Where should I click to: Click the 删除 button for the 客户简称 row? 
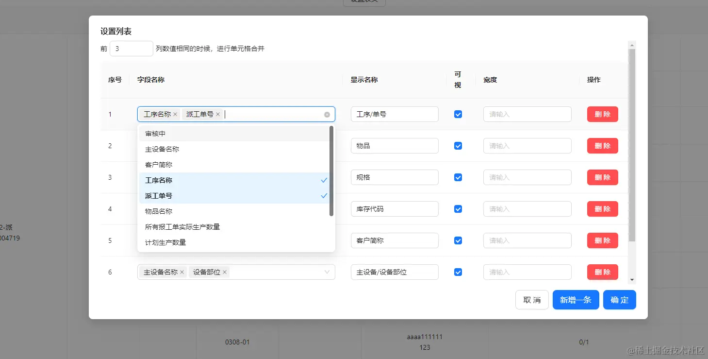pyautogui.click(x=602, y=240)
